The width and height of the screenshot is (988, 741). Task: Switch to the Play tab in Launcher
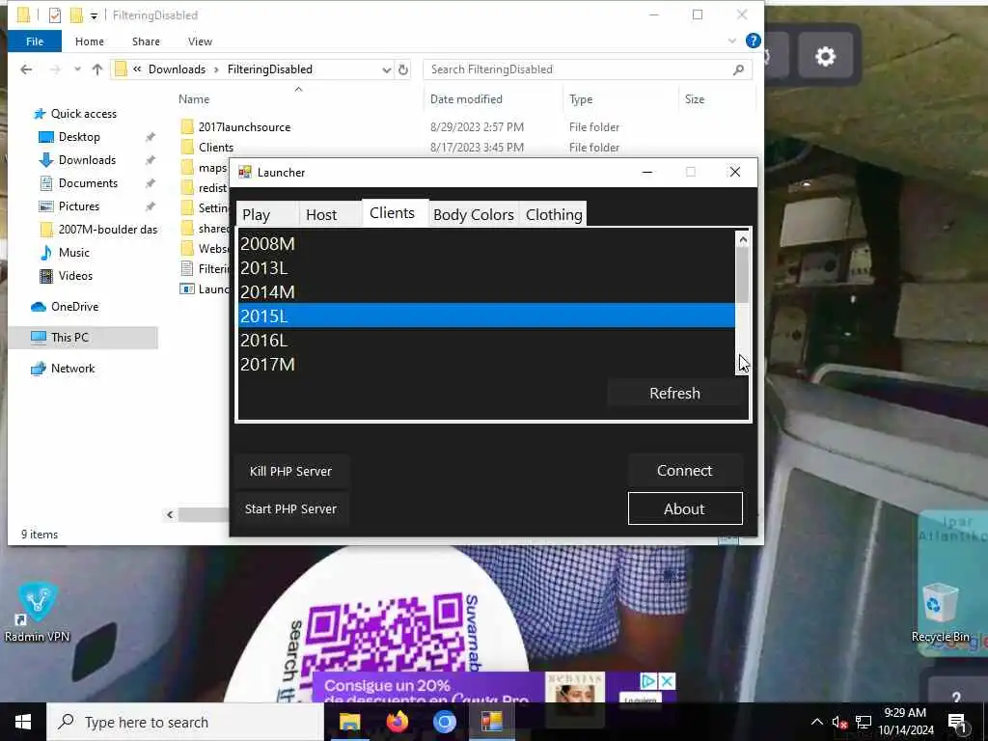click(267, 215)
